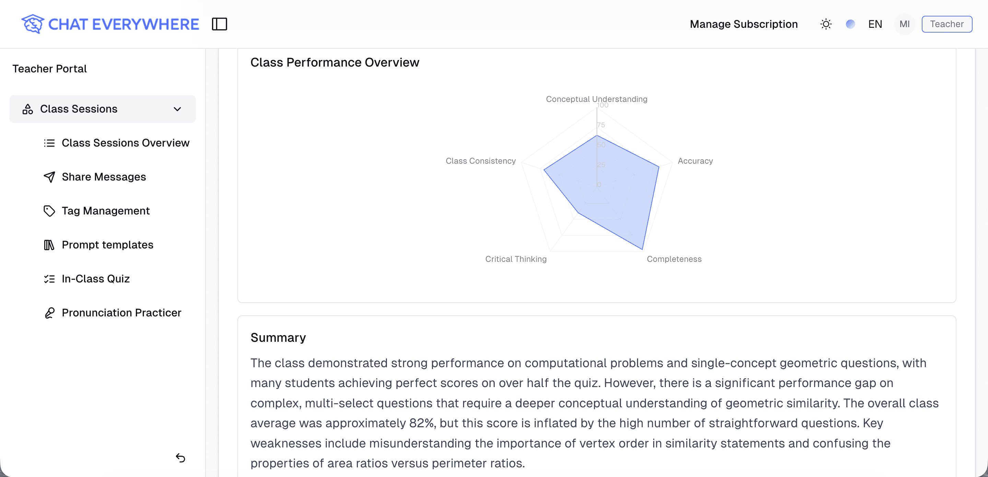Toggle the sidebar panel icon
Screen dimensions: 988x477
(x=220, y=24)
